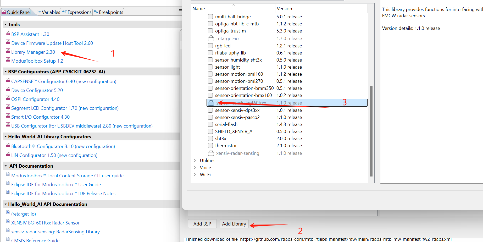Tick the rgb-led library checkbox
Screen dimensions: 483x242
click(x=210, y=46)
